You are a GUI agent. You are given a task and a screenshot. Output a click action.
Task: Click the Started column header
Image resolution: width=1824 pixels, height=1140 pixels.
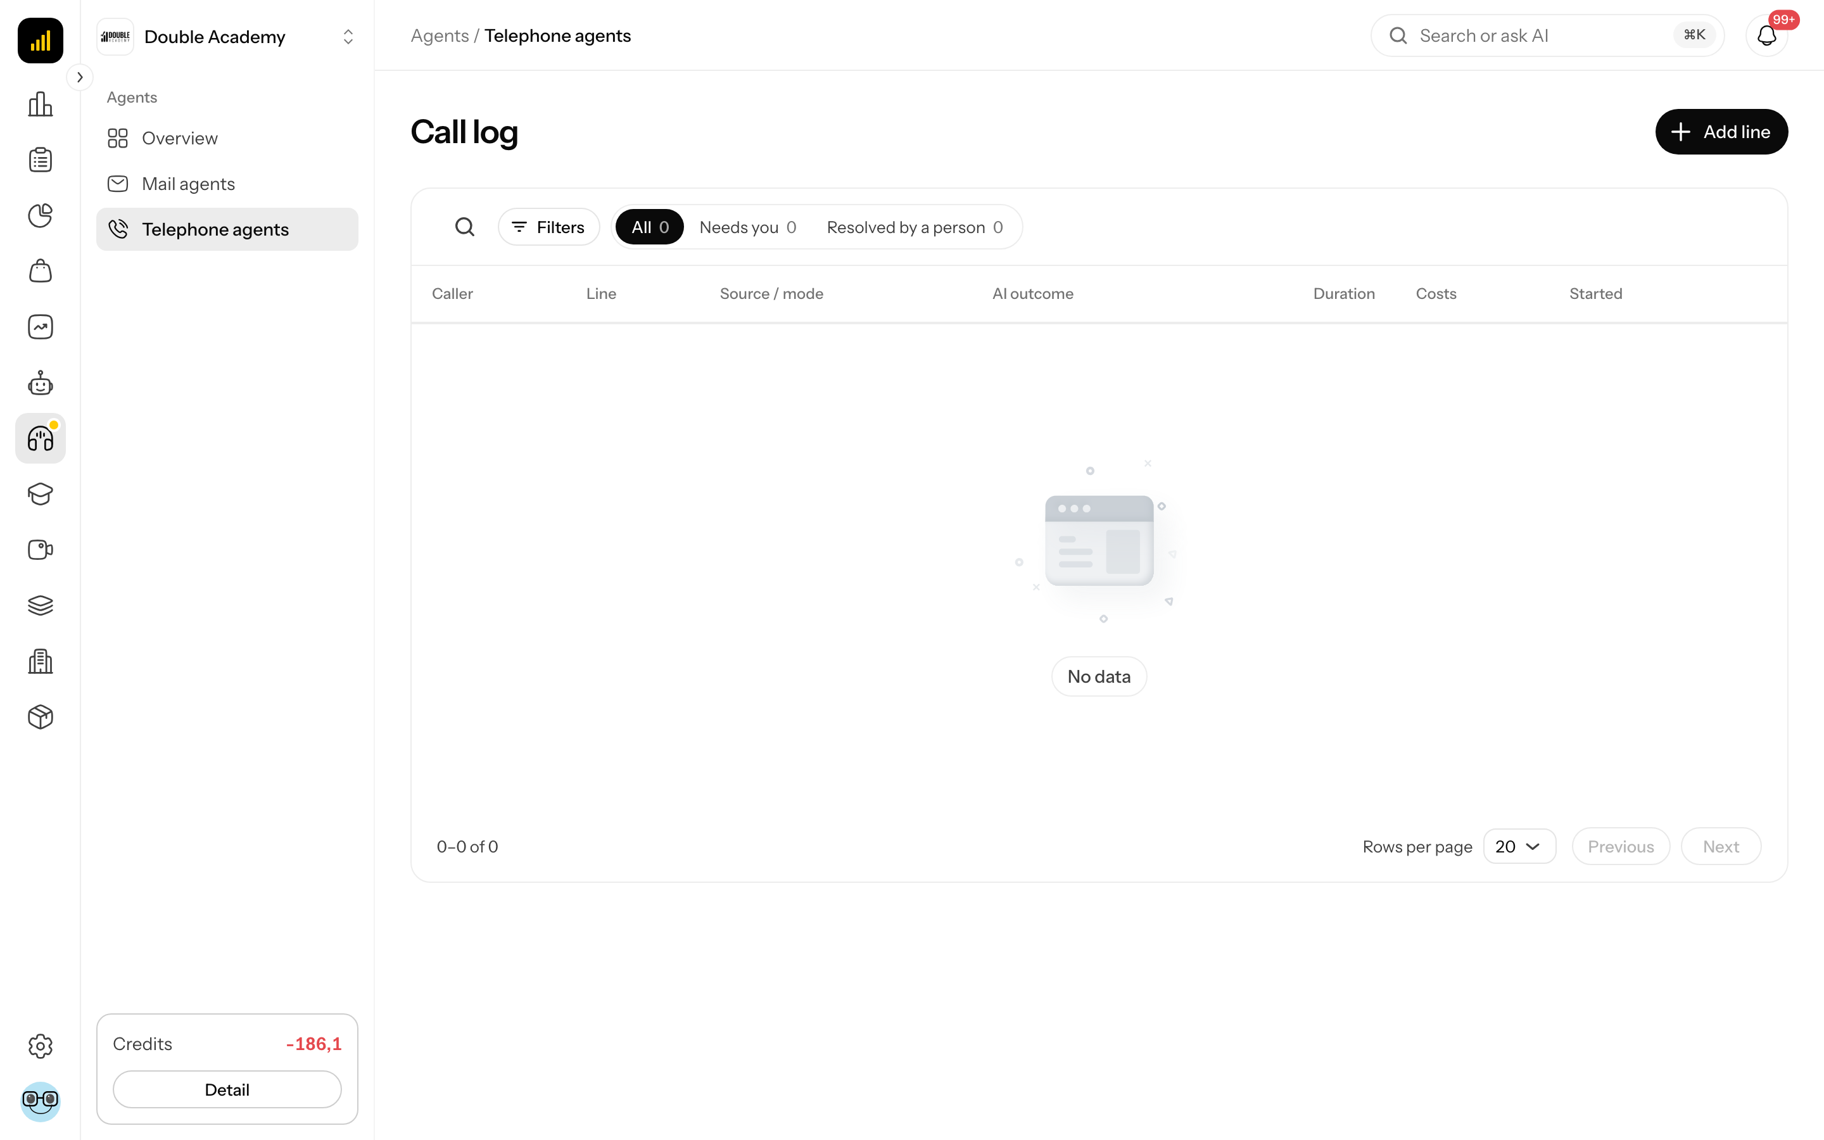click(1595, 294)
